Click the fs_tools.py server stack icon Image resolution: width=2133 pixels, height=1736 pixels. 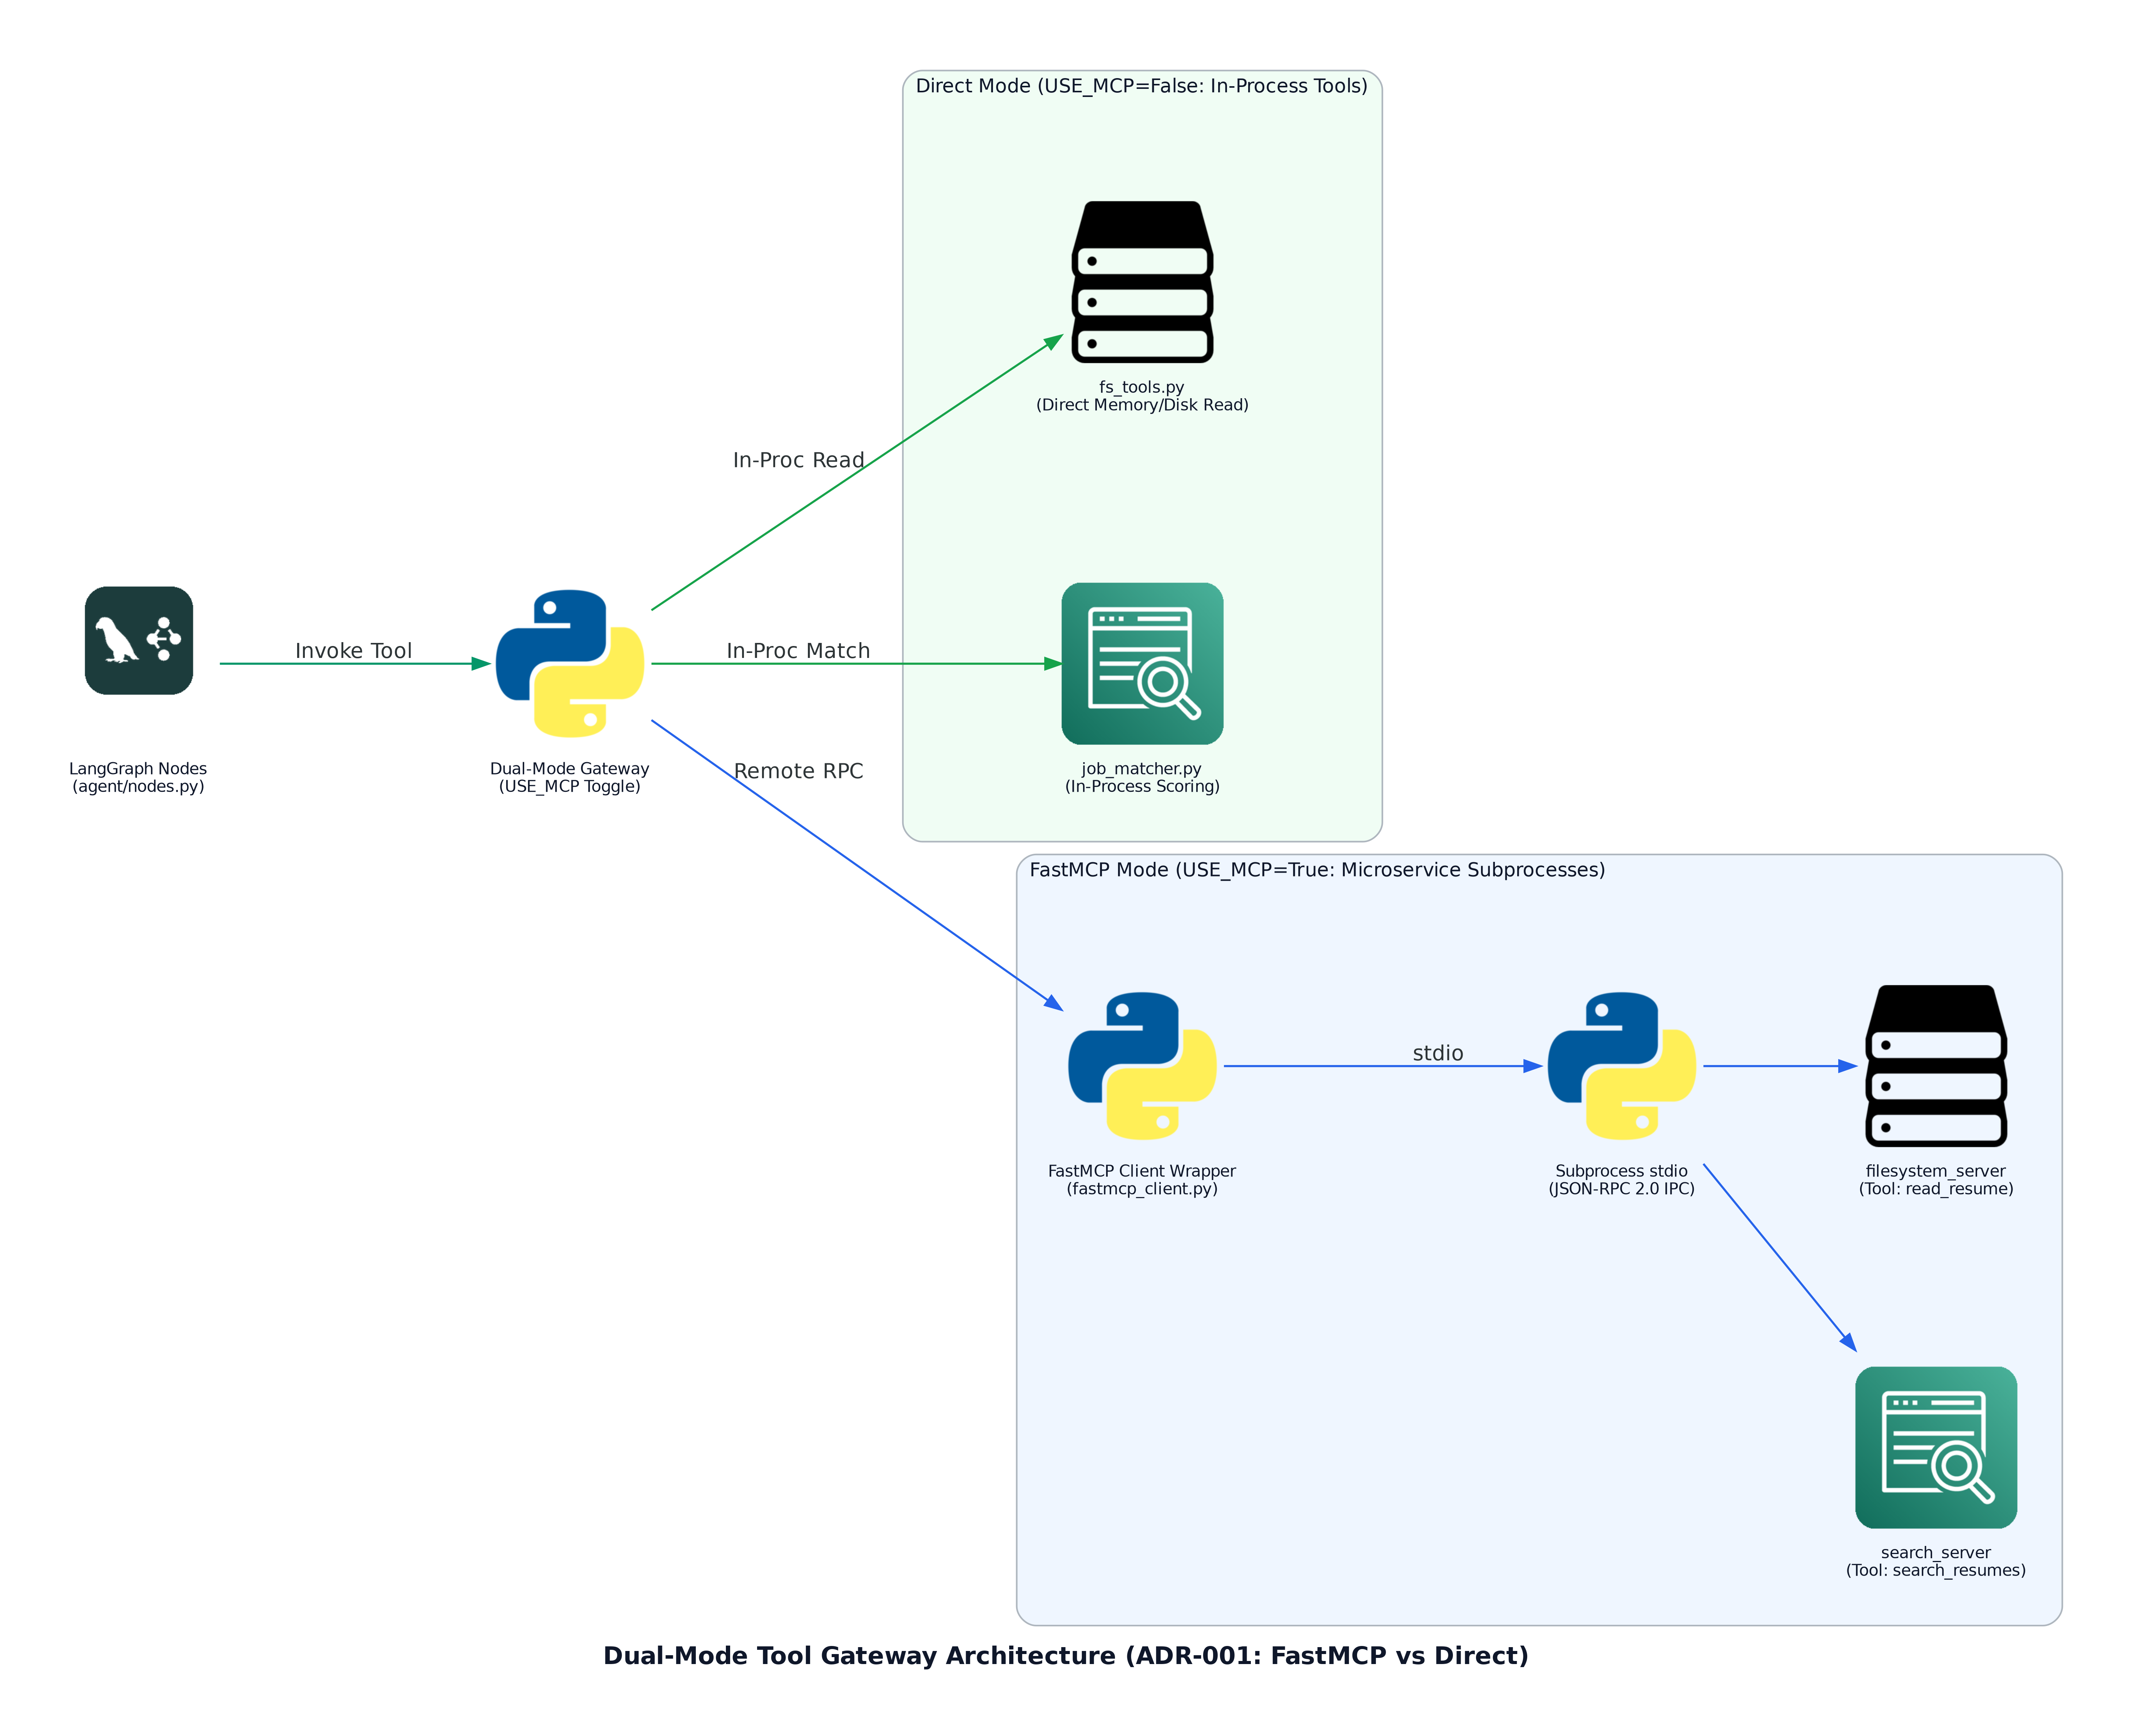coord(1143,282)
